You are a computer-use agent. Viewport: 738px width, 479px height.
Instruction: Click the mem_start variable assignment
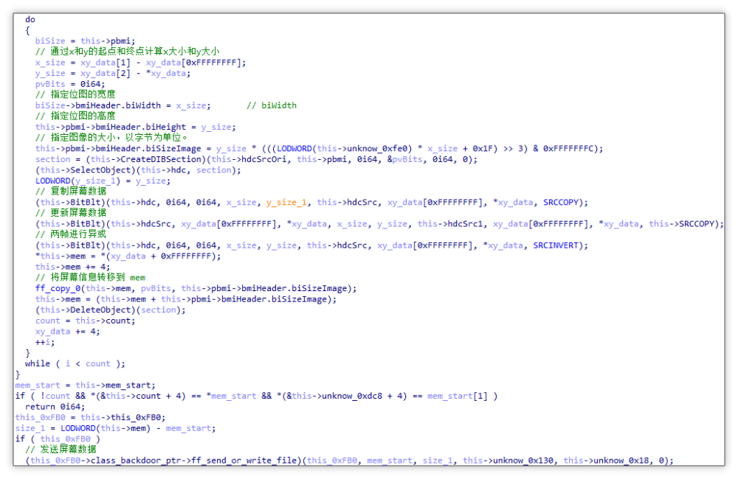click(37, 385)
